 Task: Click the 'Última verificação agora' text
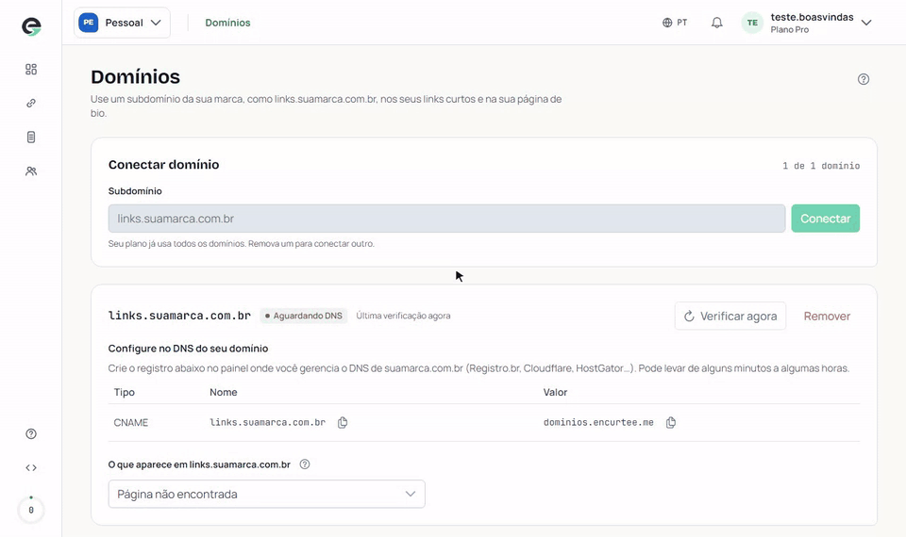tap(403, 316)
